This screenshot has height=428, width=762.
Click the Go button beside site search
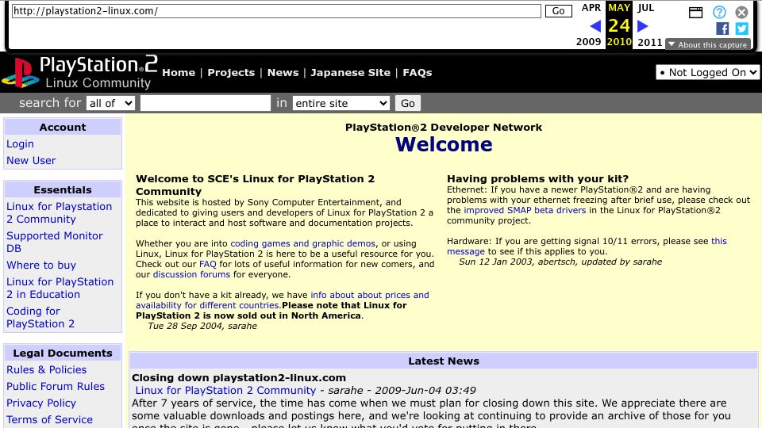click(x=408, y=103)
